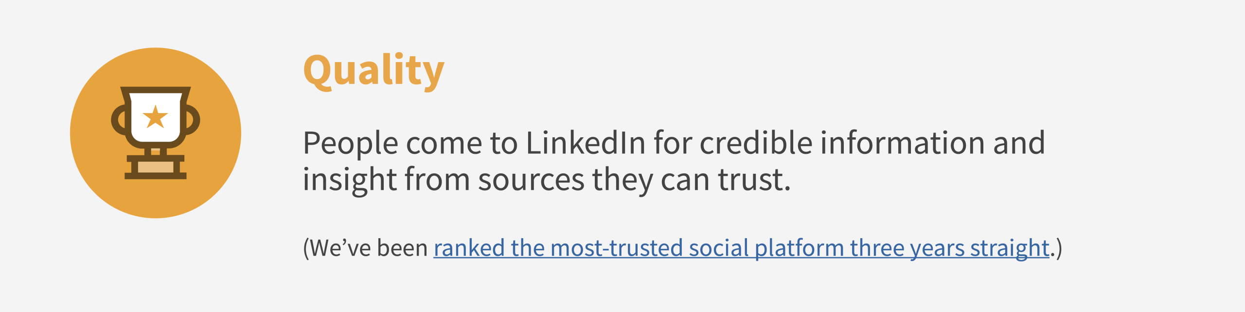Click the word "LinkedIn" in the paragraph
Screen dimensions: 1245x312
pyautogui.click(x=586, y=143)
